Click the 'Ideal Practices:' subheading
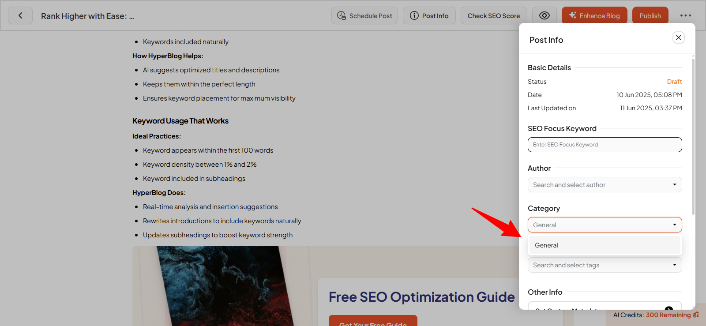Viewport: 706px width, 326px height. tap(157, 136)
